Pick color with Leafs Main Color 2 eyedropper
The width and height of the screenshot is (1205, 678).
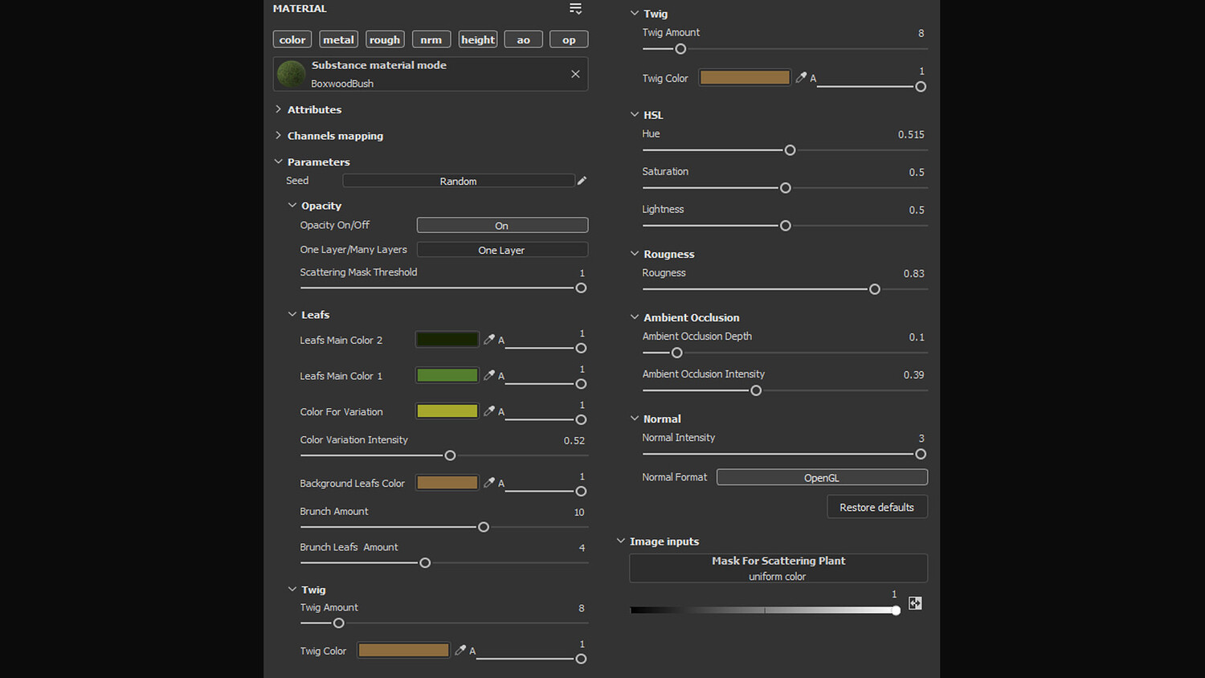click(488, 340)
